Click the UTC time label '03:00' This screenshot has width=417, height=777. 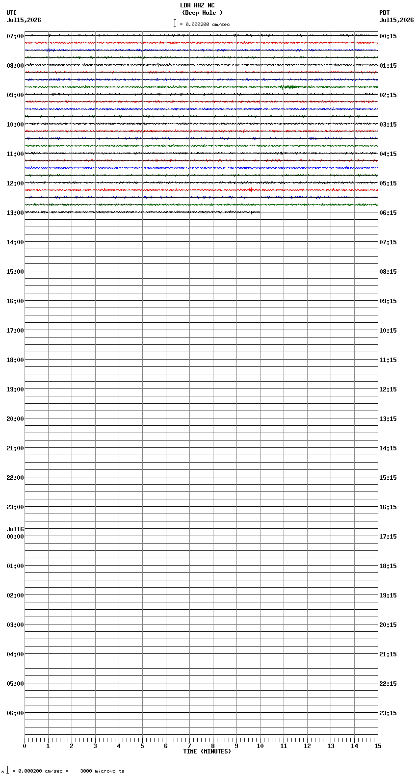15,625
